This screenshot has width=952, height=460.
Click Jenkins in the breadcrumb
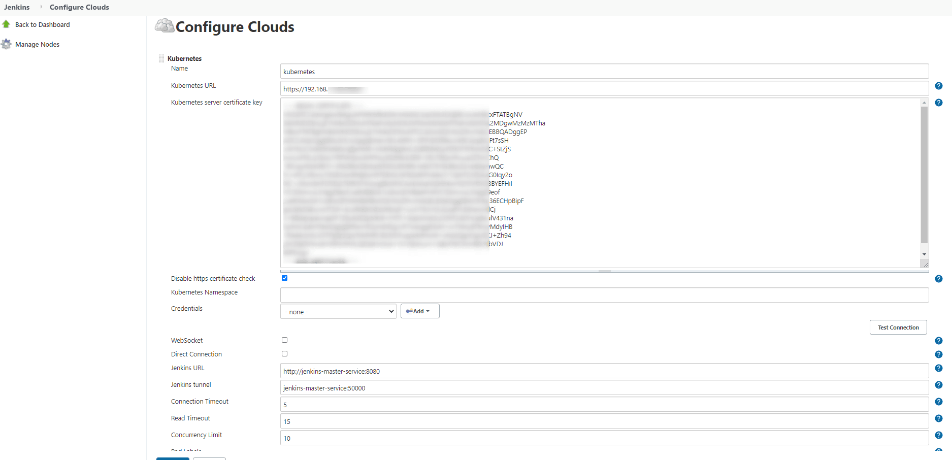point(17,7)
